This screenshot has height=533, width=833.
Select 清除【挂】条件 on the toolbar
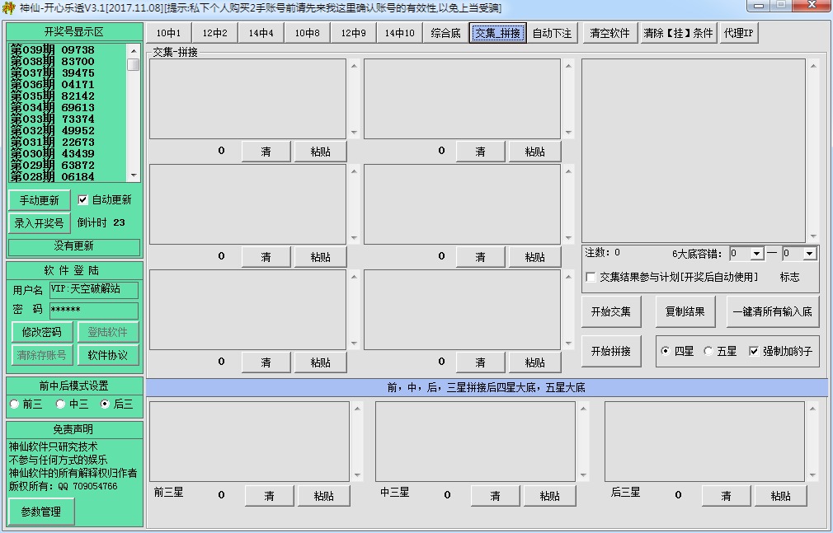point(679,33)
